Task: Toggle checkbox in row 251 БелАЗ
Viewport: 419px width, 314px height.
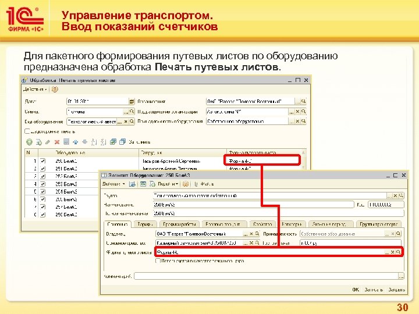Action: 42,169
